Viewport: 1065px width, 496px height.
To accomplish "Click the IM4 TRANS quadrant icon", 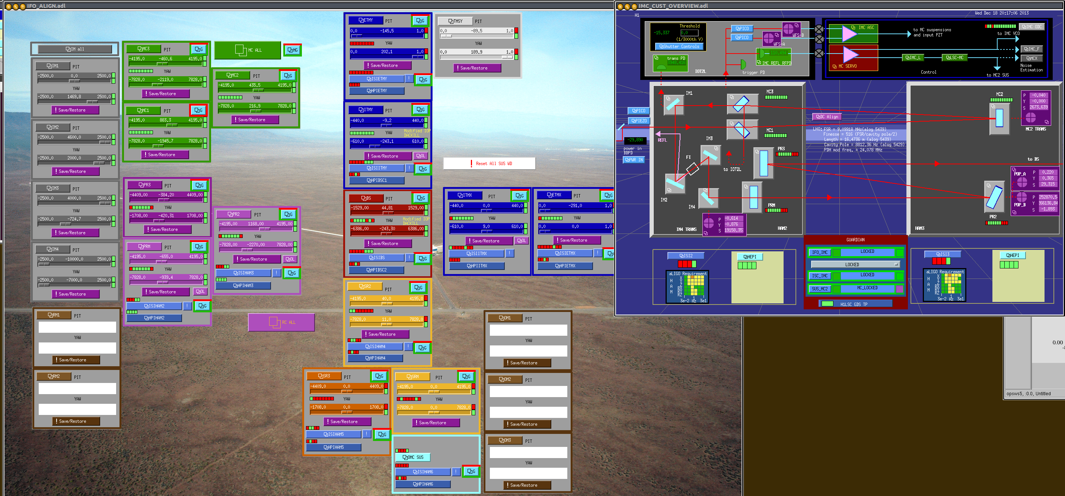I will pyautogui.click(x=709, y=223).
